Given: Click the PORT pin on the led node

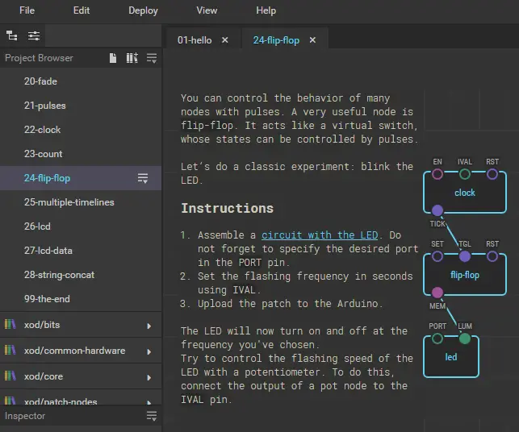Looking at the screenshot, I should click(x=437, y=339).
